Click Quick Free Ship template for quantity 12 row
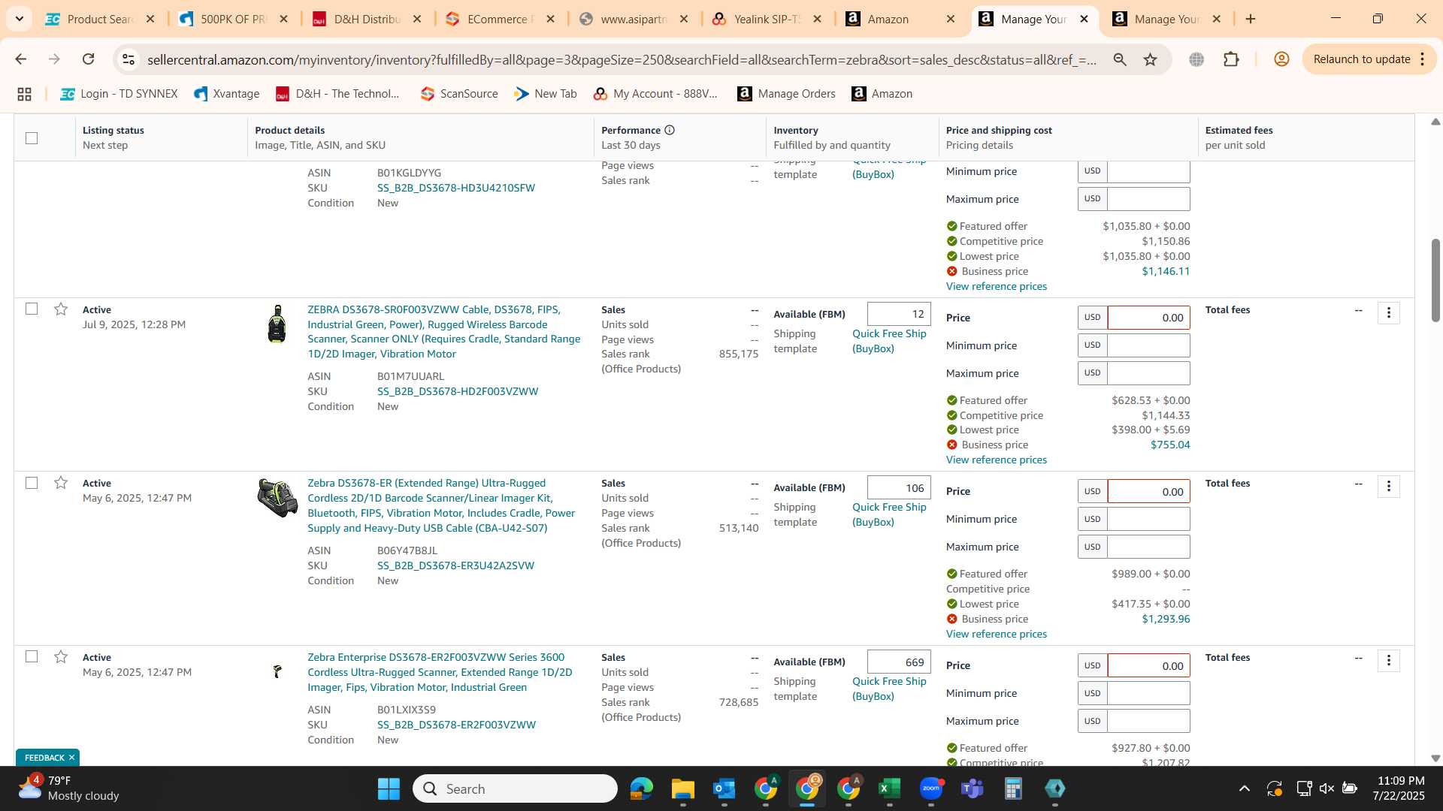Viewport: 1443px width, 811px height. pyautogui.click(x=889, y=341)
